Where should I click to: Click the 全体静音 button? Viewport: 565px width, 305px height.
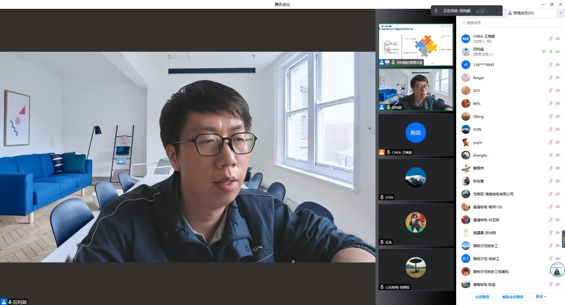[482, 297]
